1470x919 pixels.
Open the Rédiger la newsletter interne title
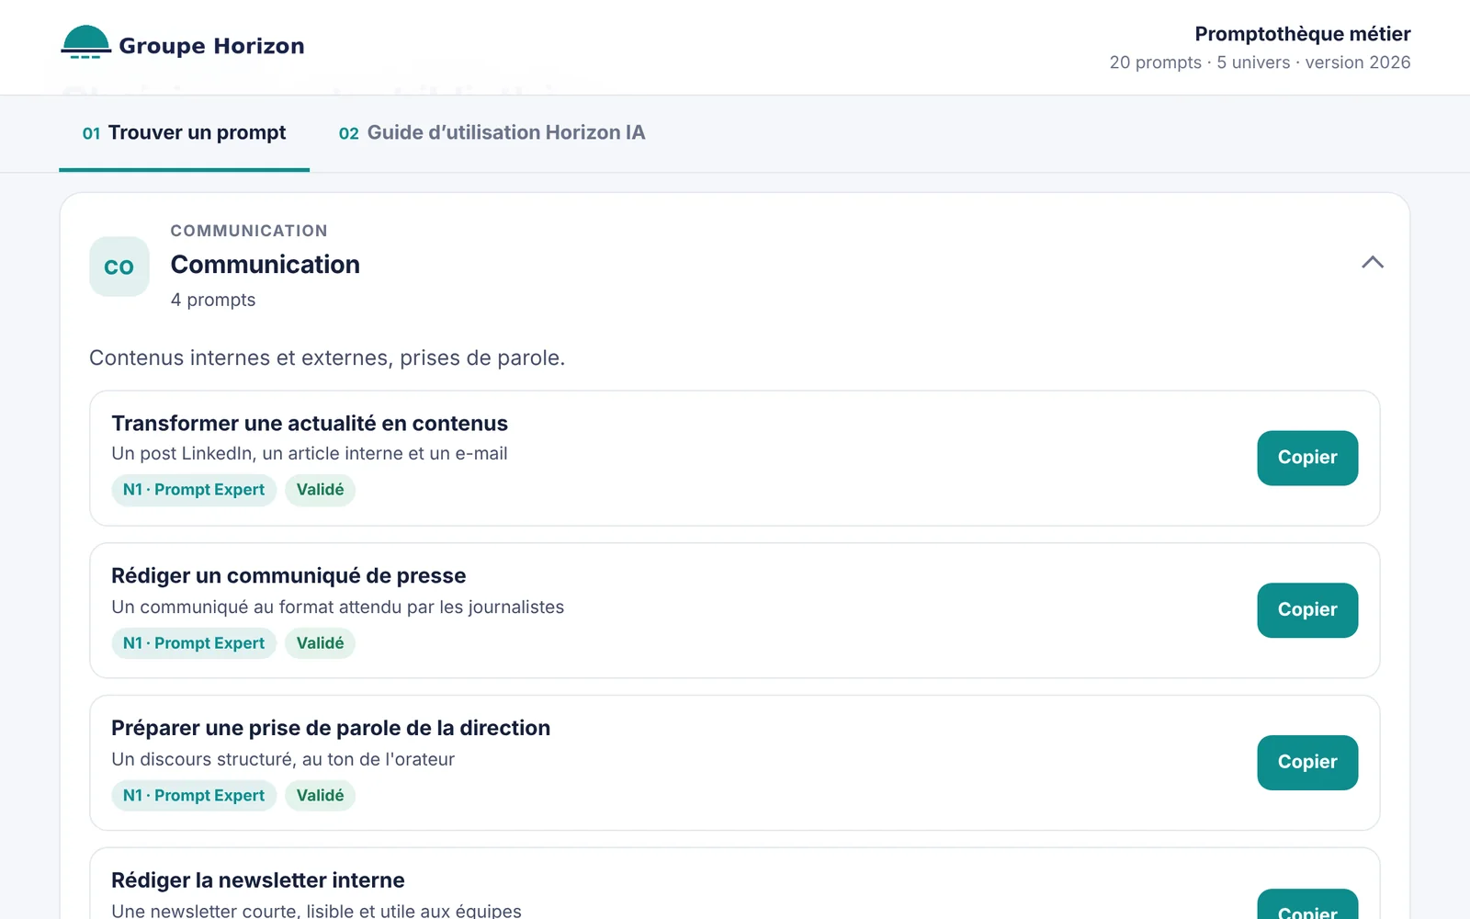pyautogui.click(x=258, y=880)
